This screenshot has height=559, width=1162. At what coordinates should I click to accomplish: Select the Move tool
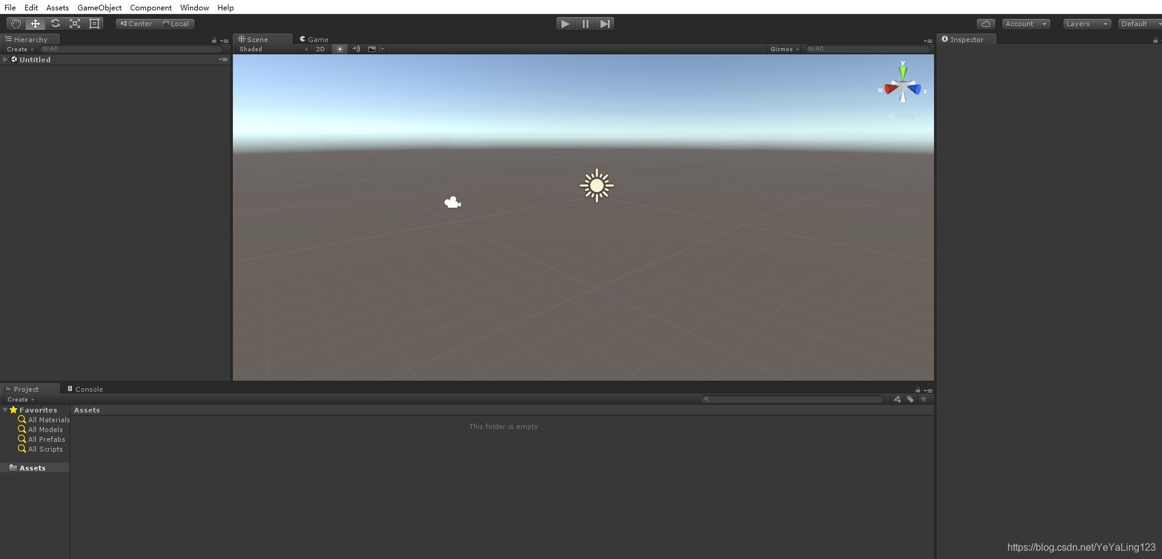click(x=35, y=24)
